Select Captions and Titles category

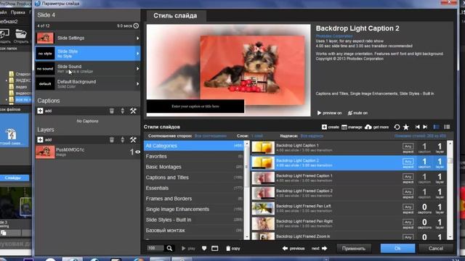point(194,178)
